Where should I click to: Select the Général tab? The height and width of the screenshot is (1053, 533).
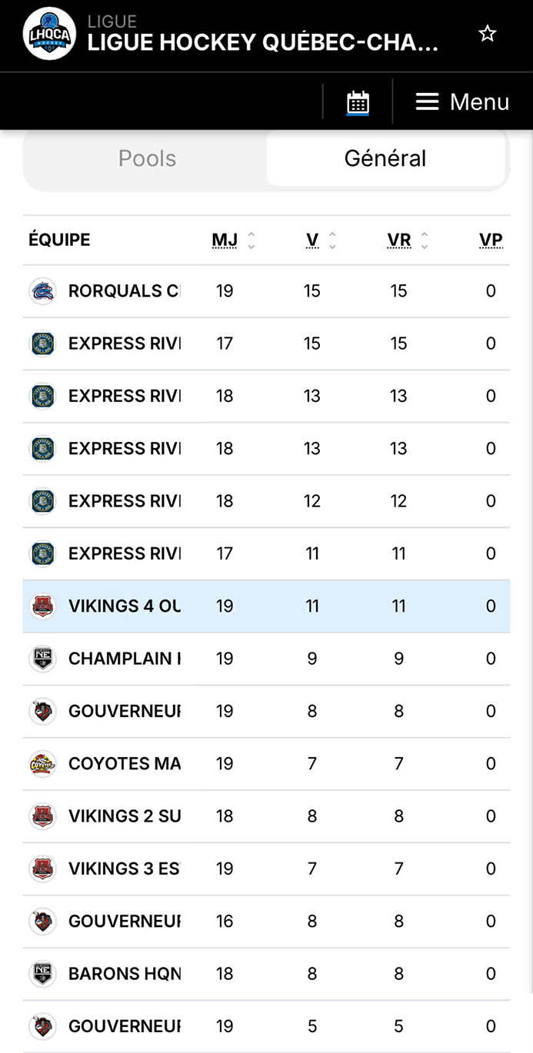(385, 158)
